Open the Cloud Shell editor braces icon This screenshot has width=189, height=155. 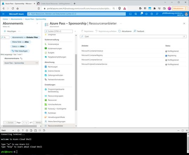pos(40,130)
